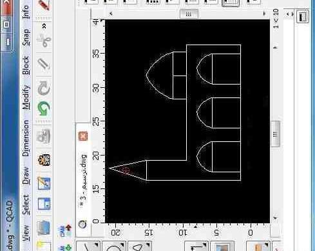
Task: Click the CAM icon with red arrow
Action: coord(64,230)
